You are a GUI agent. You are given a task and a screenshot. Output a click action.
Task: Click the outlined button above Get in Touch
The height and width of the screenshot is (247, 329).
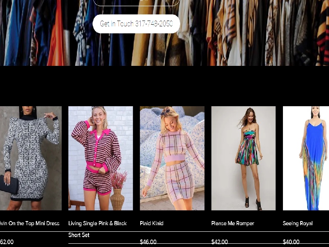[136, 2]
